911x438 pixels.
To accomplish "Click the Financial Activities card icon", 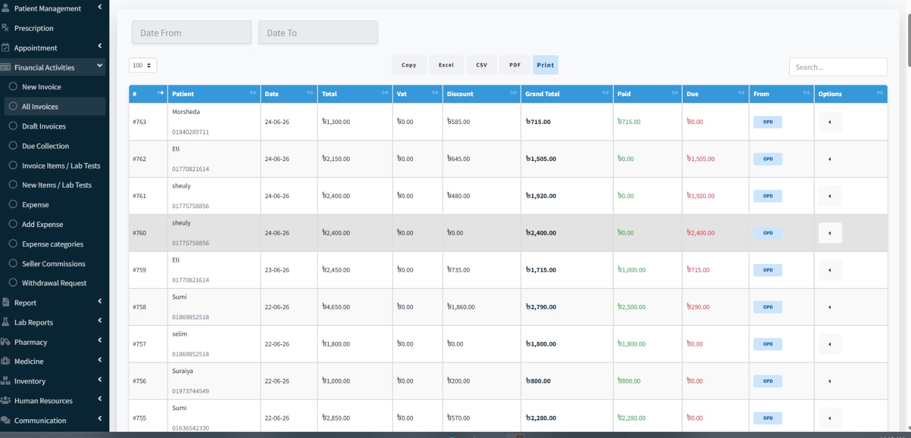I will (x=5, y=67).
